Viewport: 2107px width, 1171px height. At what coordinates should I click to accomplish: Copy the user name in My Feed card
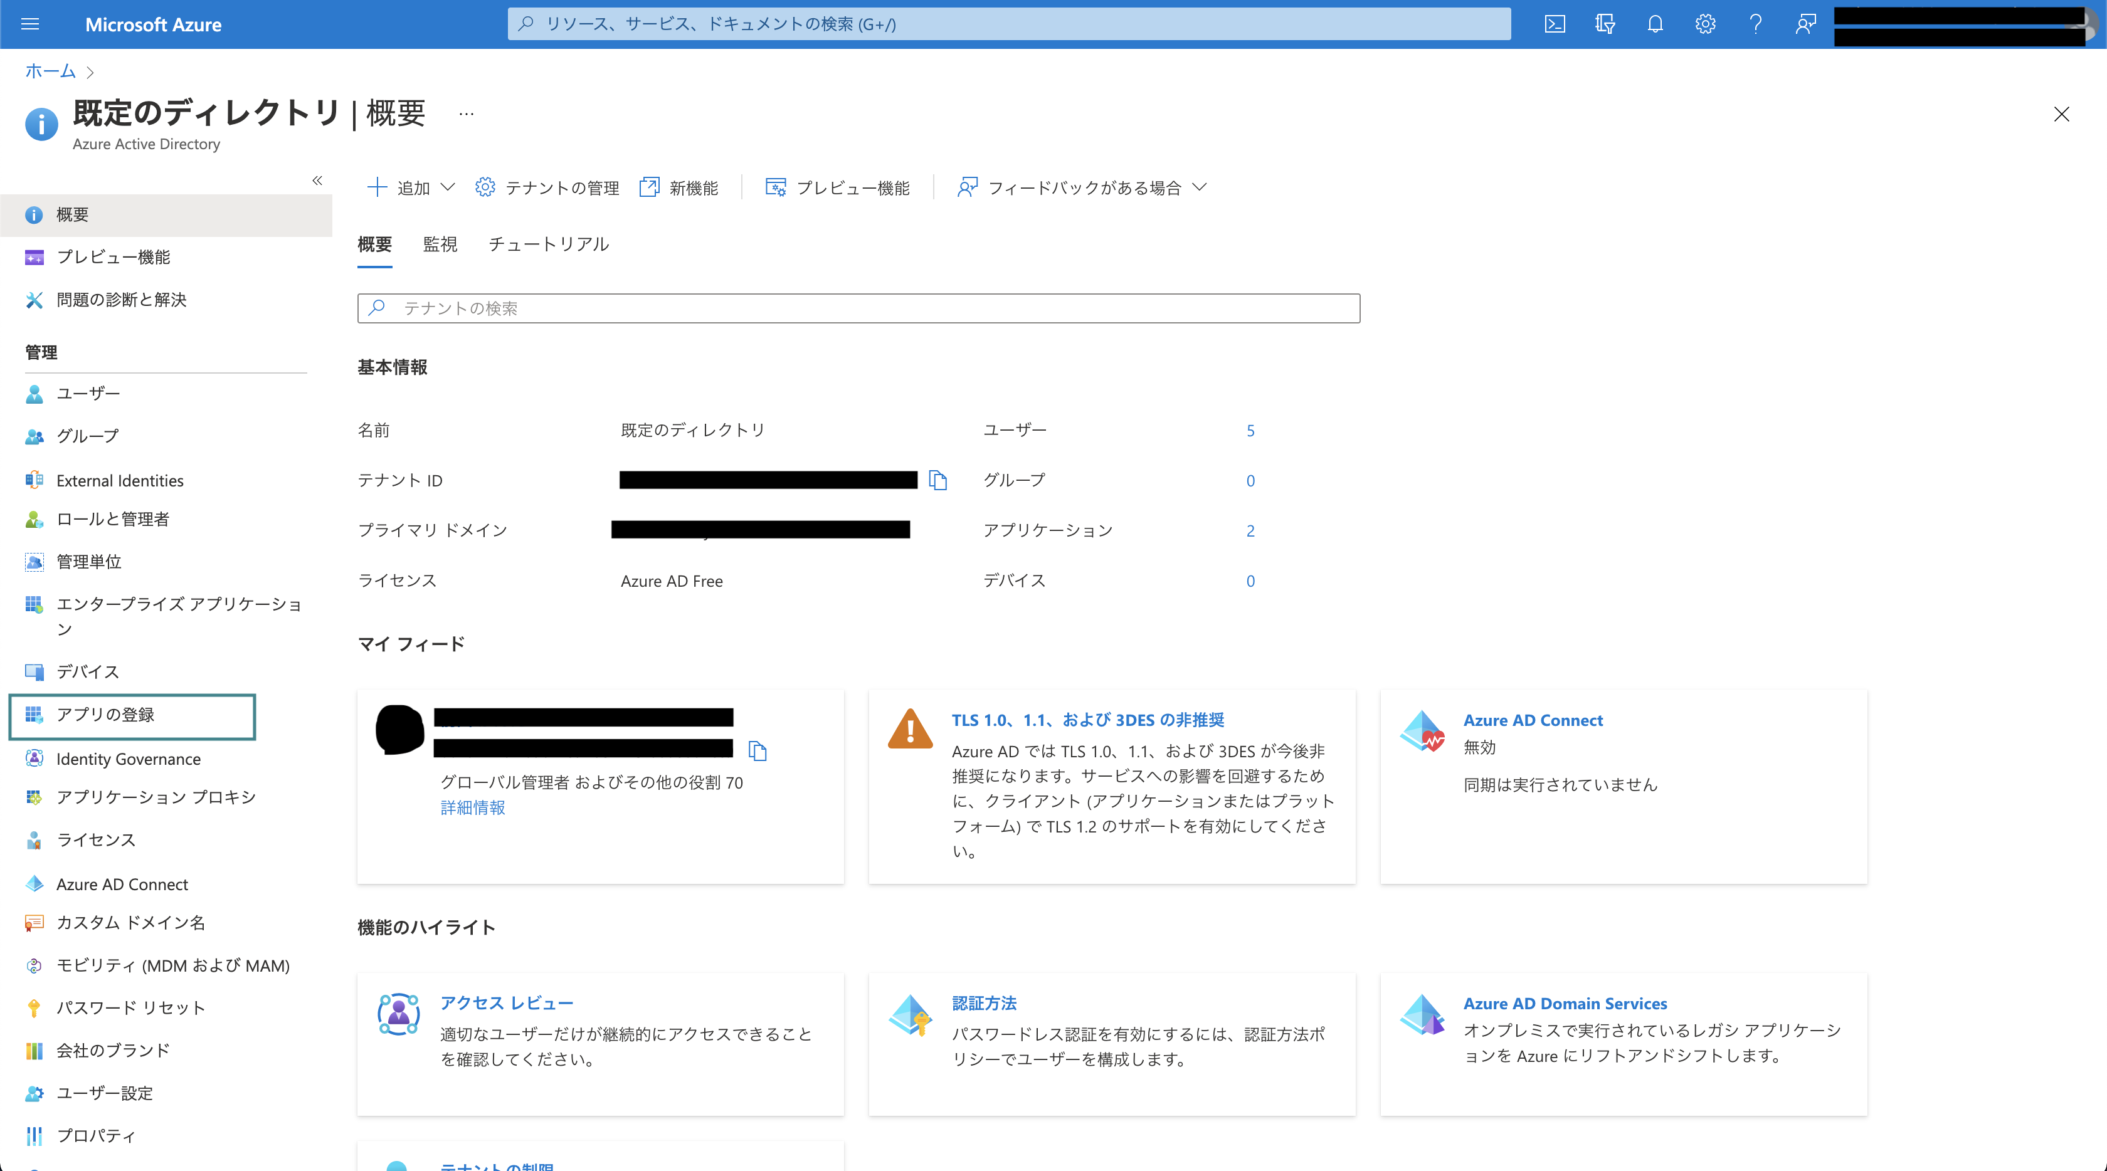click(758, 751)
